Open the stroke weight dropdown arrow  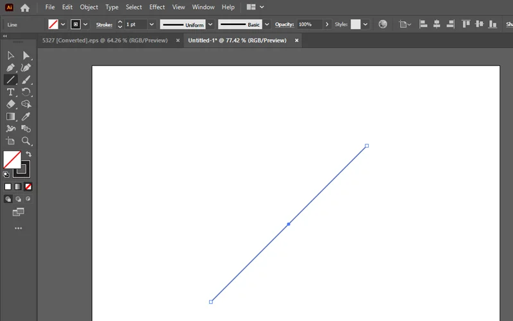coord(151,24)
